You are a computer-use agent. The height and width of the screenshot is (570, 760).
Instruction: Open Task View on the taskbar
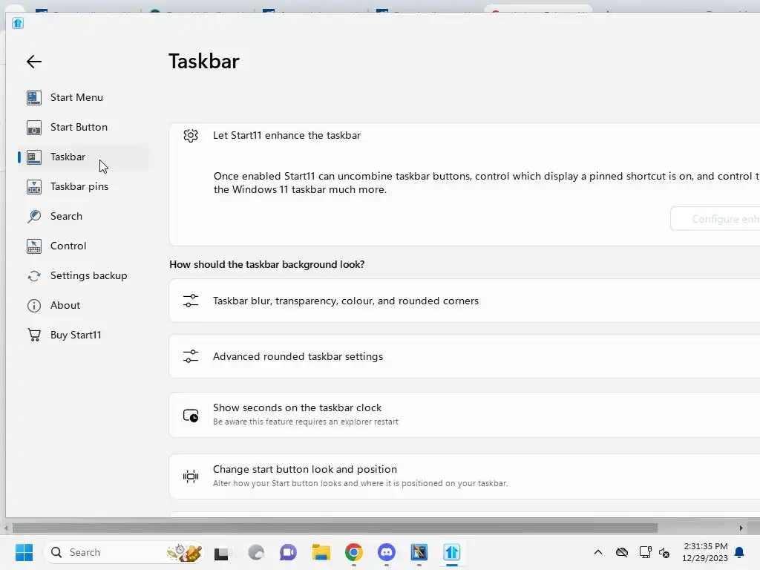tap(222, 552)
